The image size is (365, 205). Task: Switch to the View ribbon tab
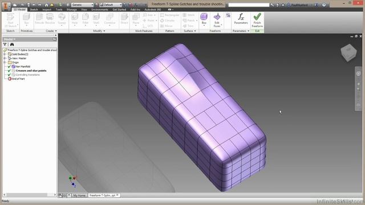pos(84,10)
